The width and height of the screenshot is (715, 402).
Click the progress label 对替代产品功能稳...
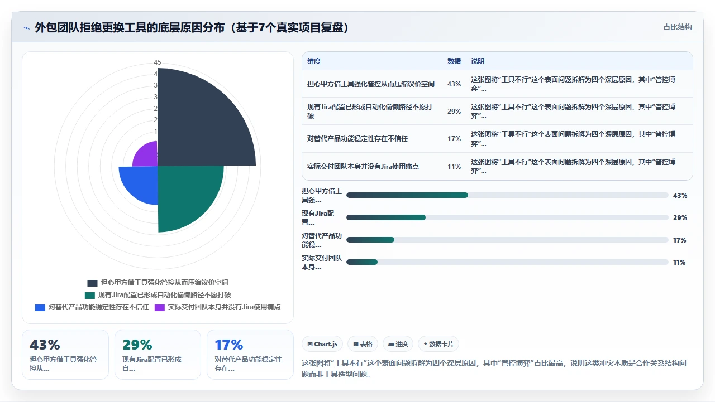(321, 240)
